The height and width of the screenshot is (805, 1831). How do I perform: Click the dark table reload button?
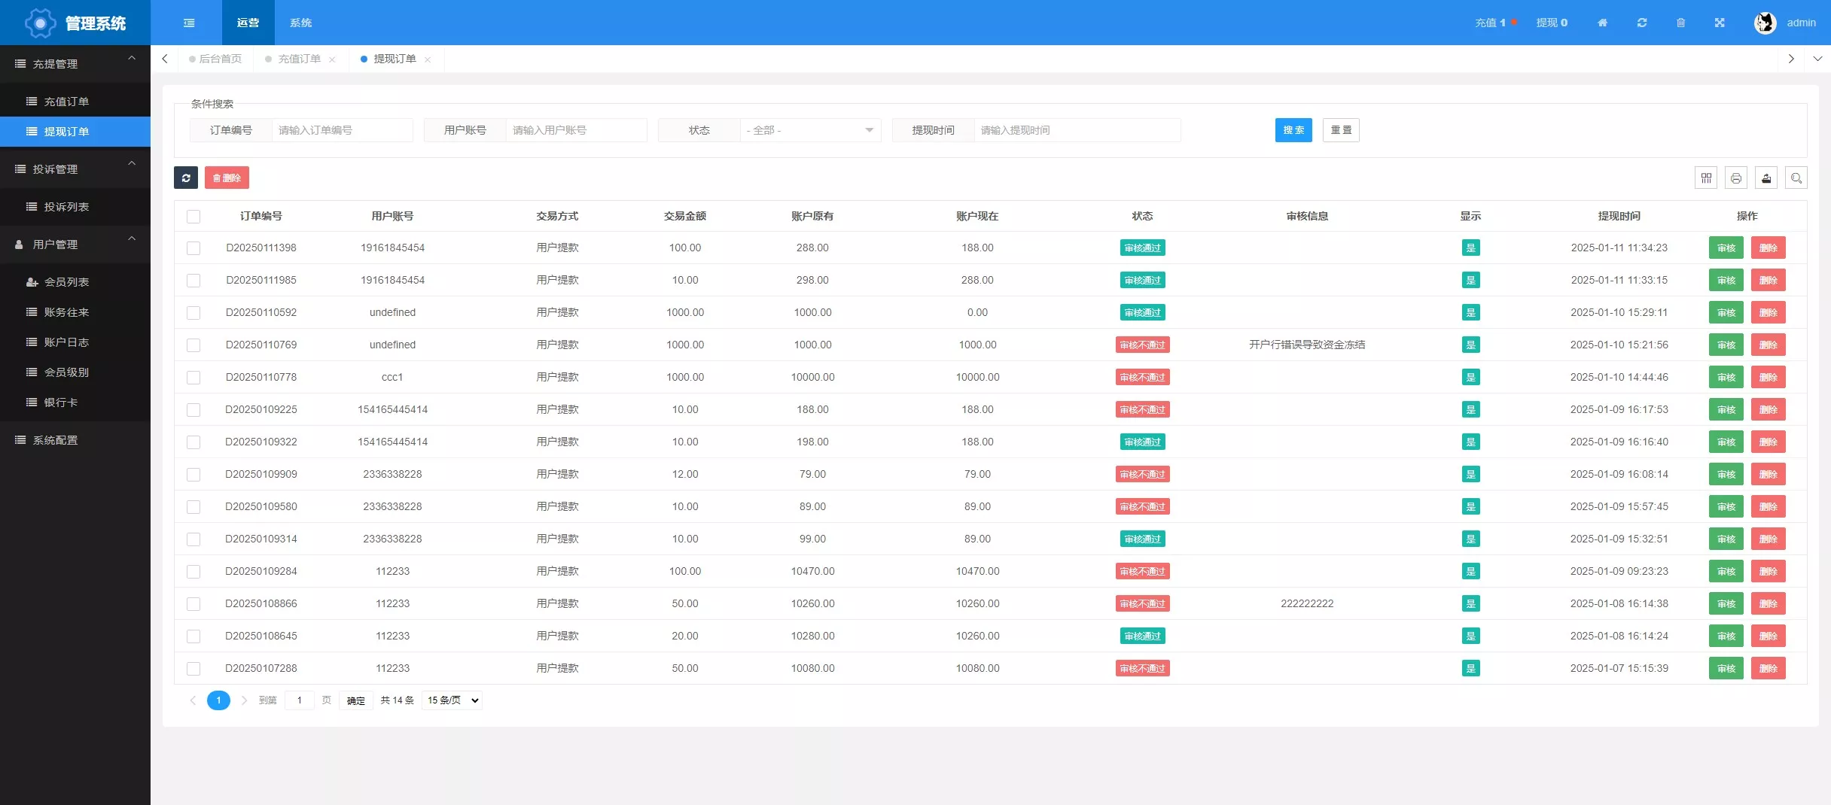186,178
